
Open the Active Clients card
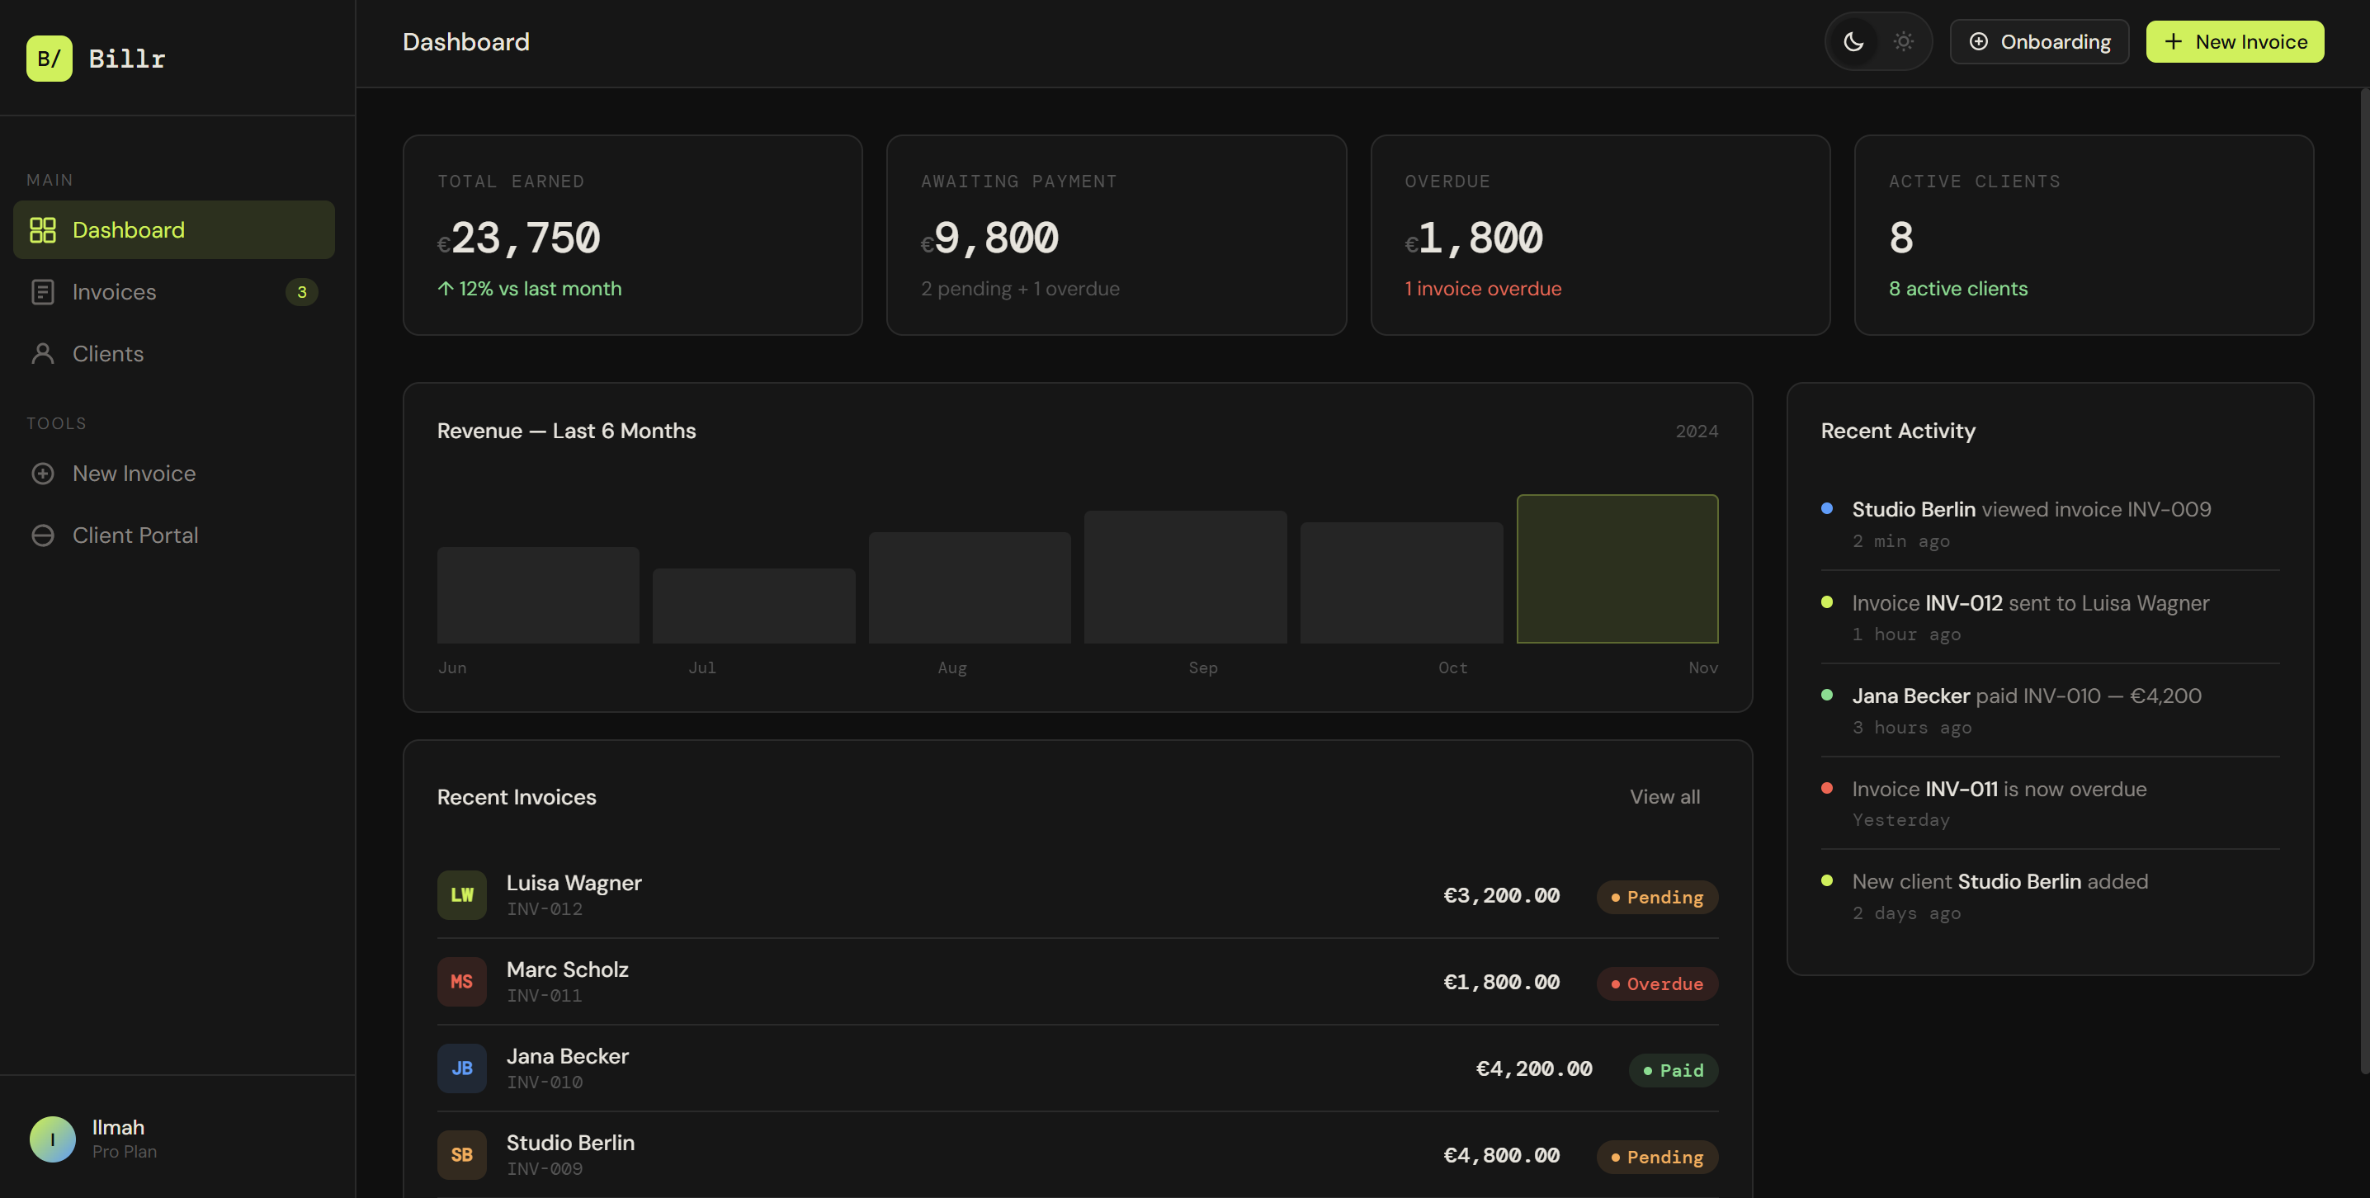2084,235
